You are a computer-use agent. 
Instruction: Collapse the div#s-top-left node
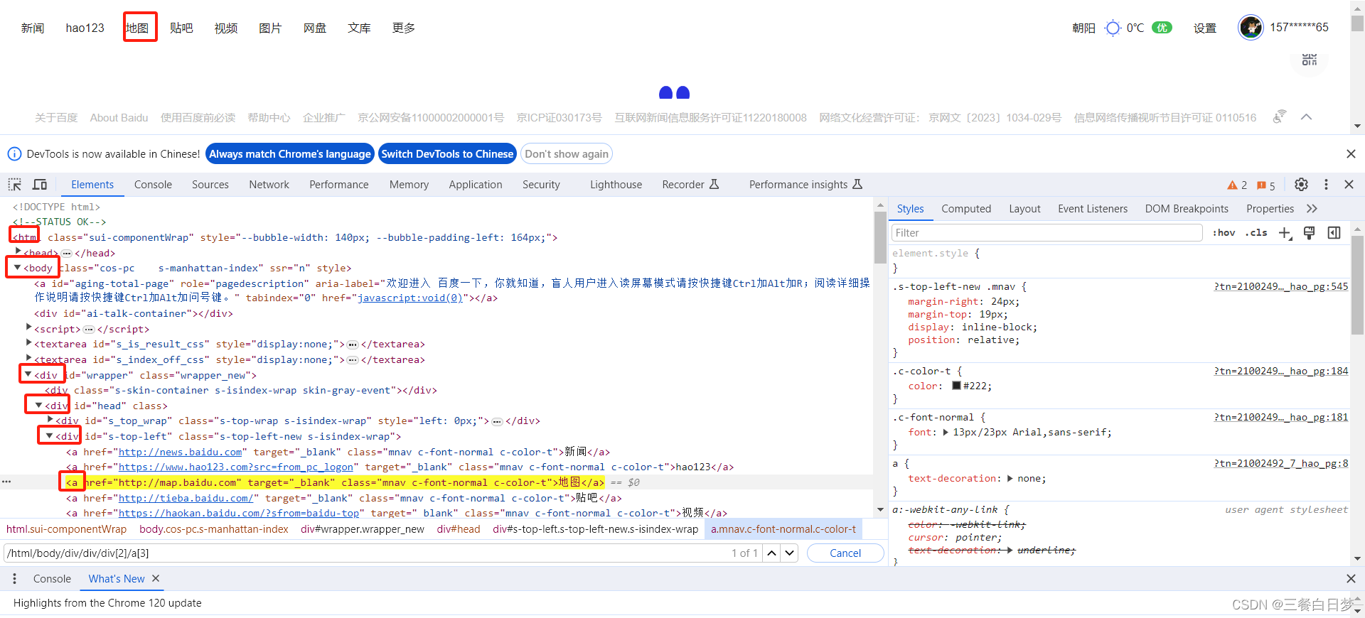point(50,435)
